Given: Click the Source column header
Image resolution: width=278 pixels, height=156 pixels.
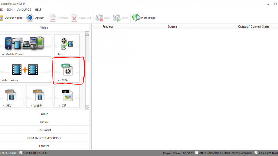Looking at the screenshot, I should (x=172, y=26).
